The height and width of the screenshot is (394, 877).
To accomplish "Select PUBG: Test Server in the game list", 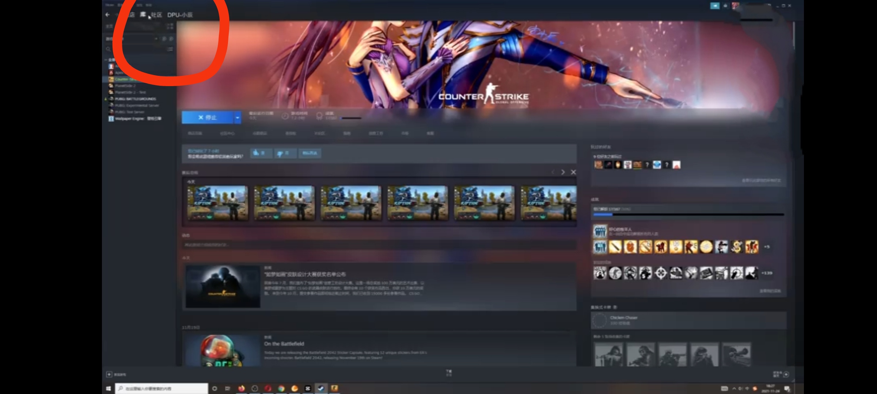I will (x=129, y=112).
